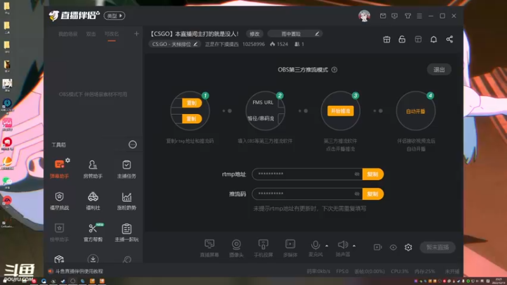Screen dimensions: 507x285
Task: Add 摄像头 camera source
Action: coord(236,248)
